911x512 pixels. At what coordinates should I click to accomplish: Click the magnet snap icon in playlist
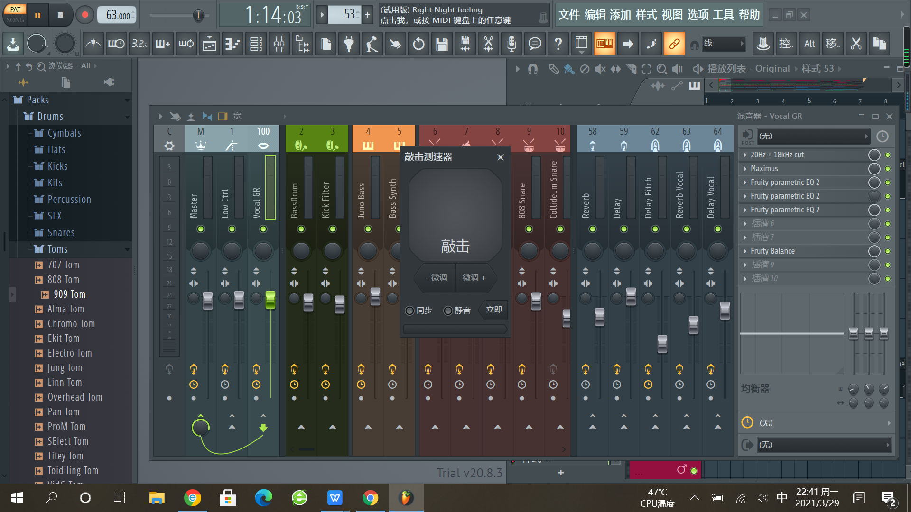pyautogui.click(x=533, y=69)
